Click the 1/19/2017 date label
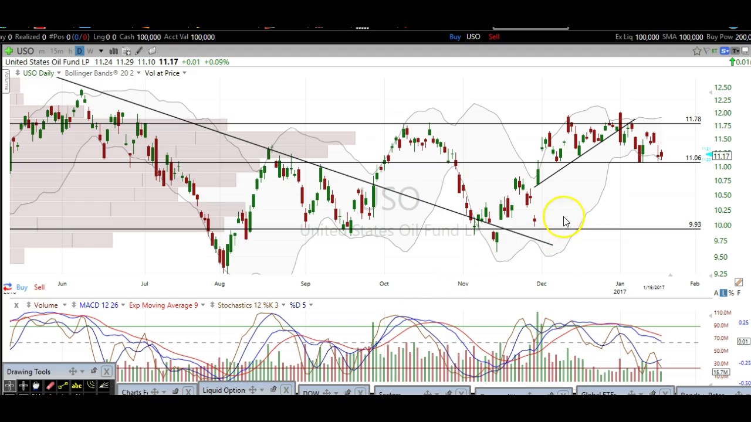The image size is (751, 422). pos(654,287)
